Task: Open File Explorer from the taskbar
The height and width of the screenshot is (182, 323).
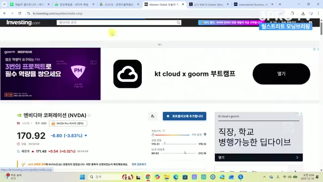Action: tap(167, 177)
